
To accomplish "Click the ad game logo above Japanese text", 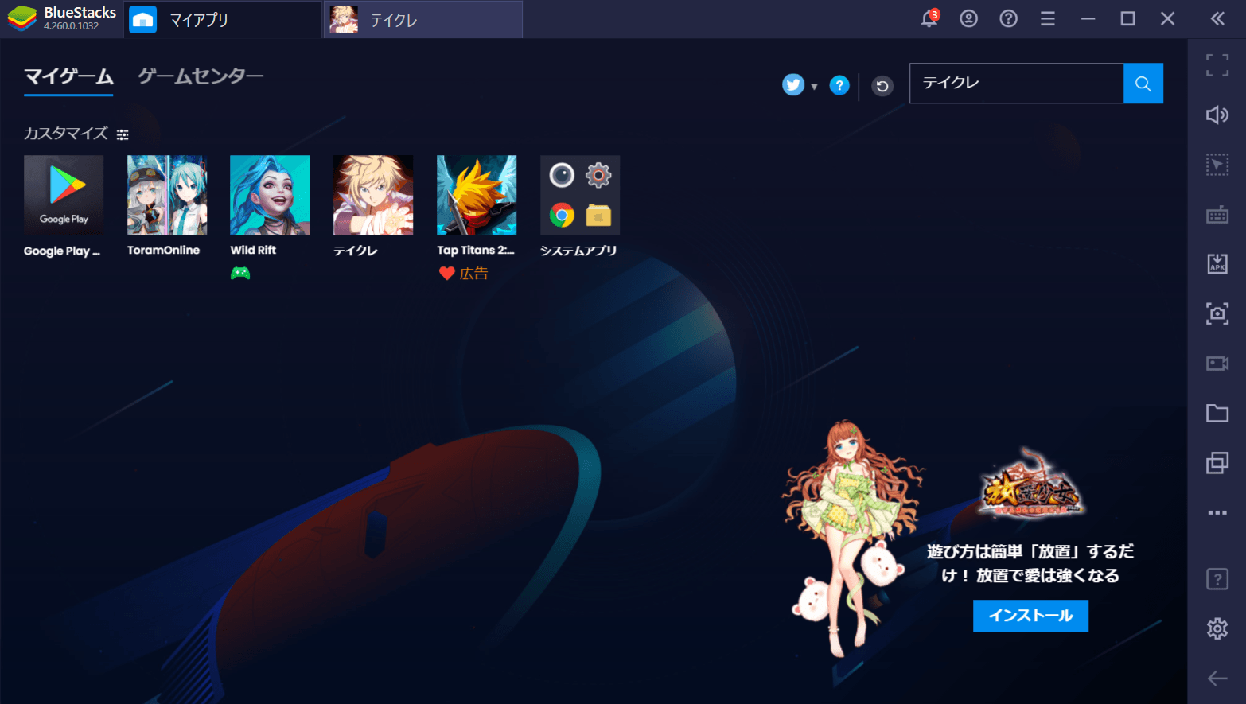I will (1031, 486).
